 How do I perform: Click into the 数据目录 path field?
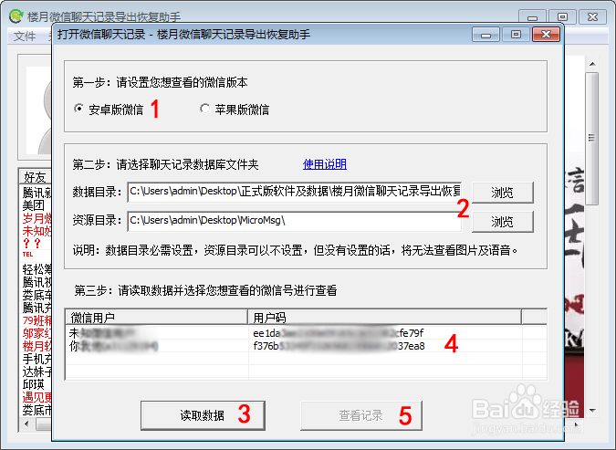(x=294, y=192)
